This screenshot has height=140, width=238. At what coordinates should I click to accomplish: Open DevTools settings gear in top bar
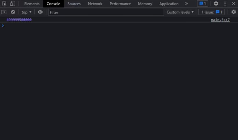(216, 3)
